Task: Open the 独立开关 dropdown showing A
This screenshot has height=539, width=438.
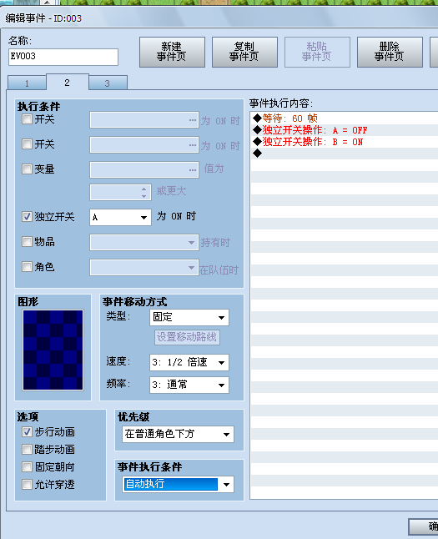Action: pyautogui.click(x=120, y=217)
